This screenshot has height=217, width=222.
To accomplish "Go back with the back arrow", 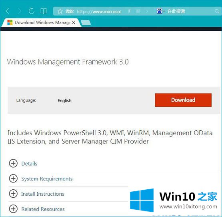I will click(7, 11).
